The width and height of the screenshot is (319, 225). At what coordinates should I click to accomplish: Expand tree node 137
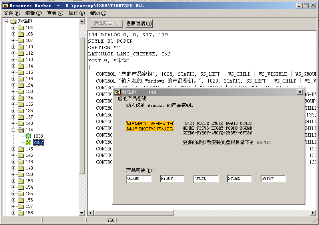click(x=14, y=117)
